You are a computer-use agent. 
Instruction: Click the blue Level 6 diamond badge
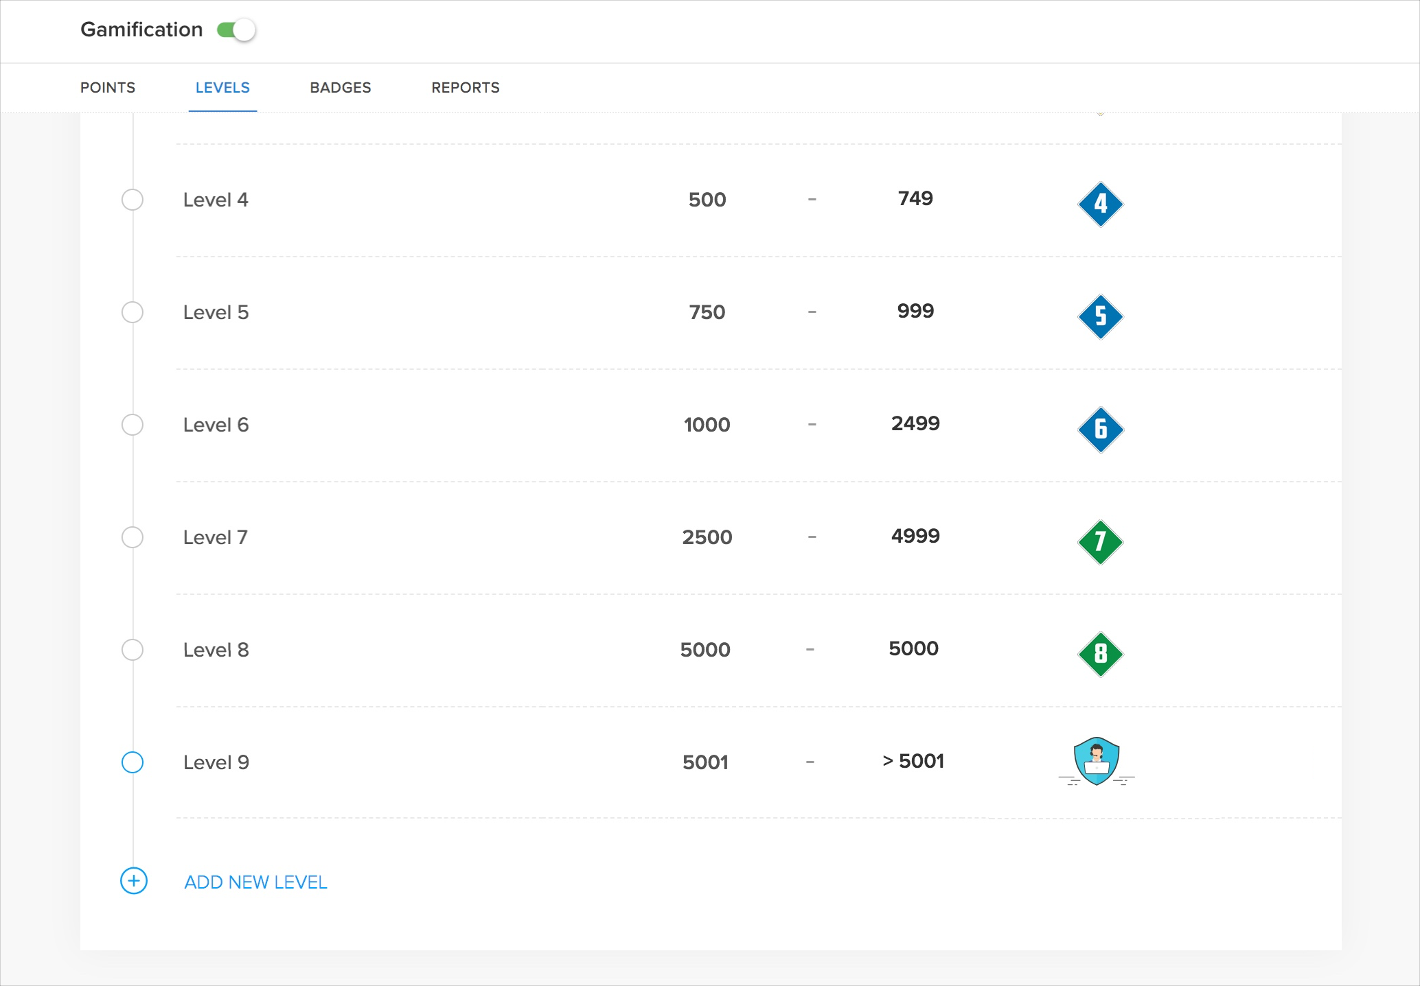coord(1100,429)
